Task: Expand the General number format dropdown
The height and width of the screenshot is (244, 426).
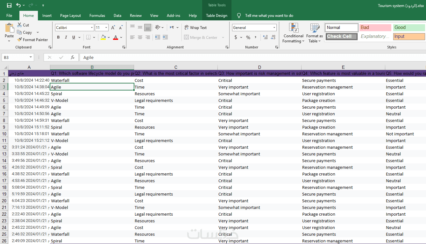Action: [x=274, y=28]
